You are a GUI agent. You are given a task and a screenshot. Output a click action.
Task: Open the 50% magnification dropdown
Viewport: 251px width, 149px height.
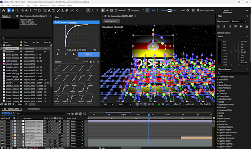108,104
